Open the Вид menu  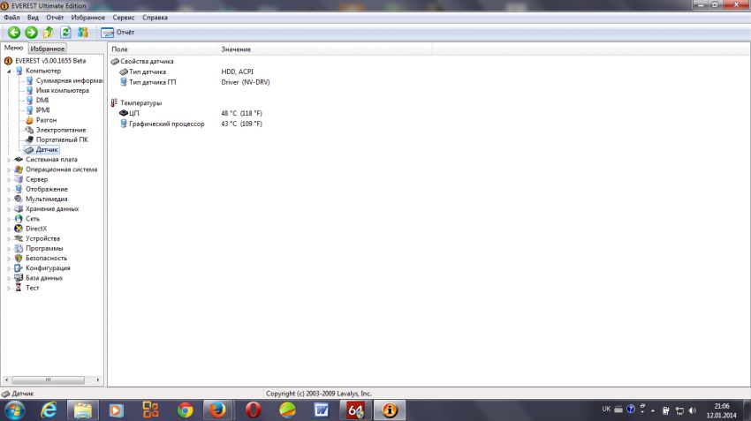click(x=33, y=18)
